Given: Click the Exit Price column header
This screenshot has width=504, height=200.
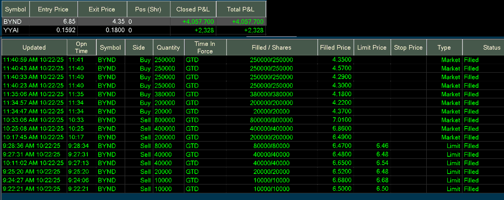Looking at the screenshot, I should pyautogui.click(x=102, y=9).
